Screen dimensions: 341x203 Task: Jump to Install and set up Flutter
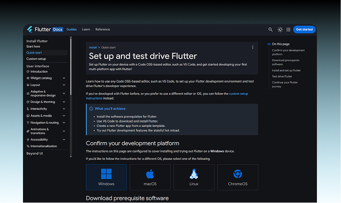pos(286,71)
